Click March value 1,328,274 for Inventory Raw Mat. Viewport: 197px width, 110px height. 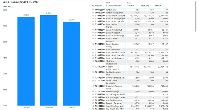[x=163, y=106]
